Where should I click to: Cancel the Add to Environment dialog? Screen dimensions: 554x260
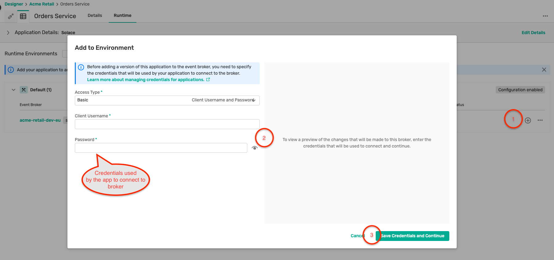357,236
